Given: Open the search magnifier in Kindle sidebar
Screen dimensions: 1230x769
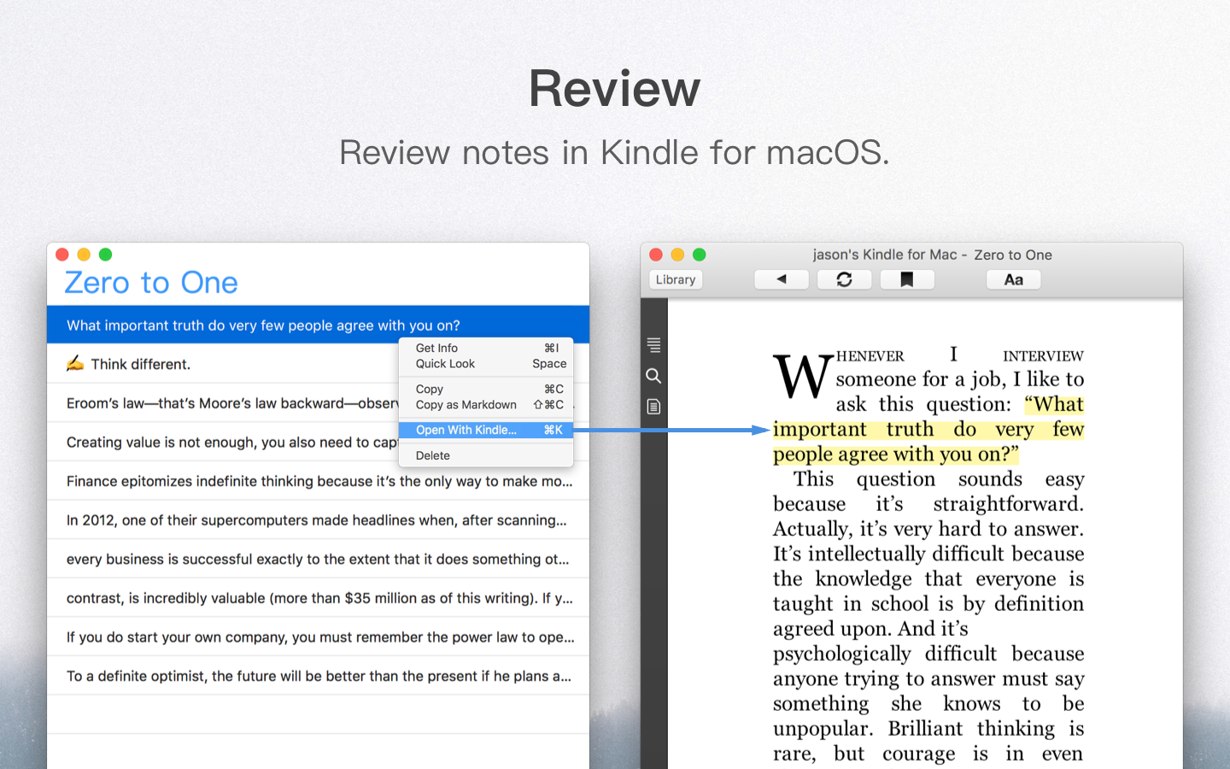Looking at the screenshot, I should (x=653, y=376).
